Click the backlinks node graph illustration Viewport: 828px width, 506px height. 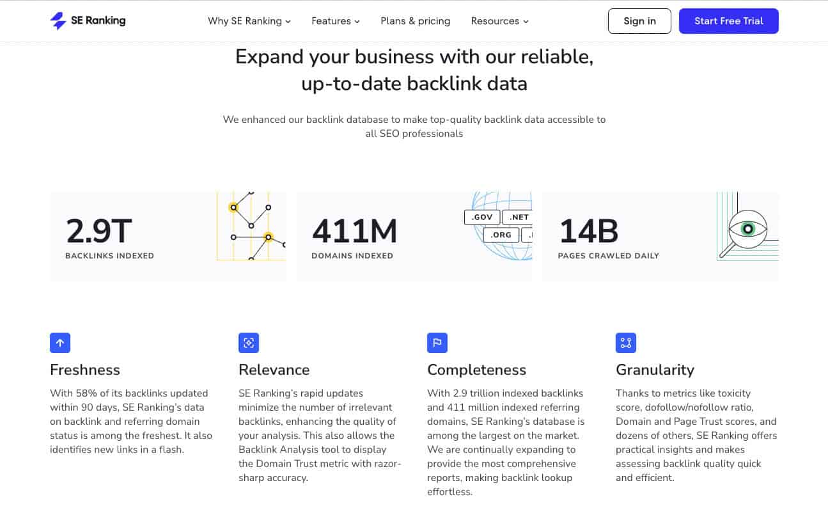251,226
